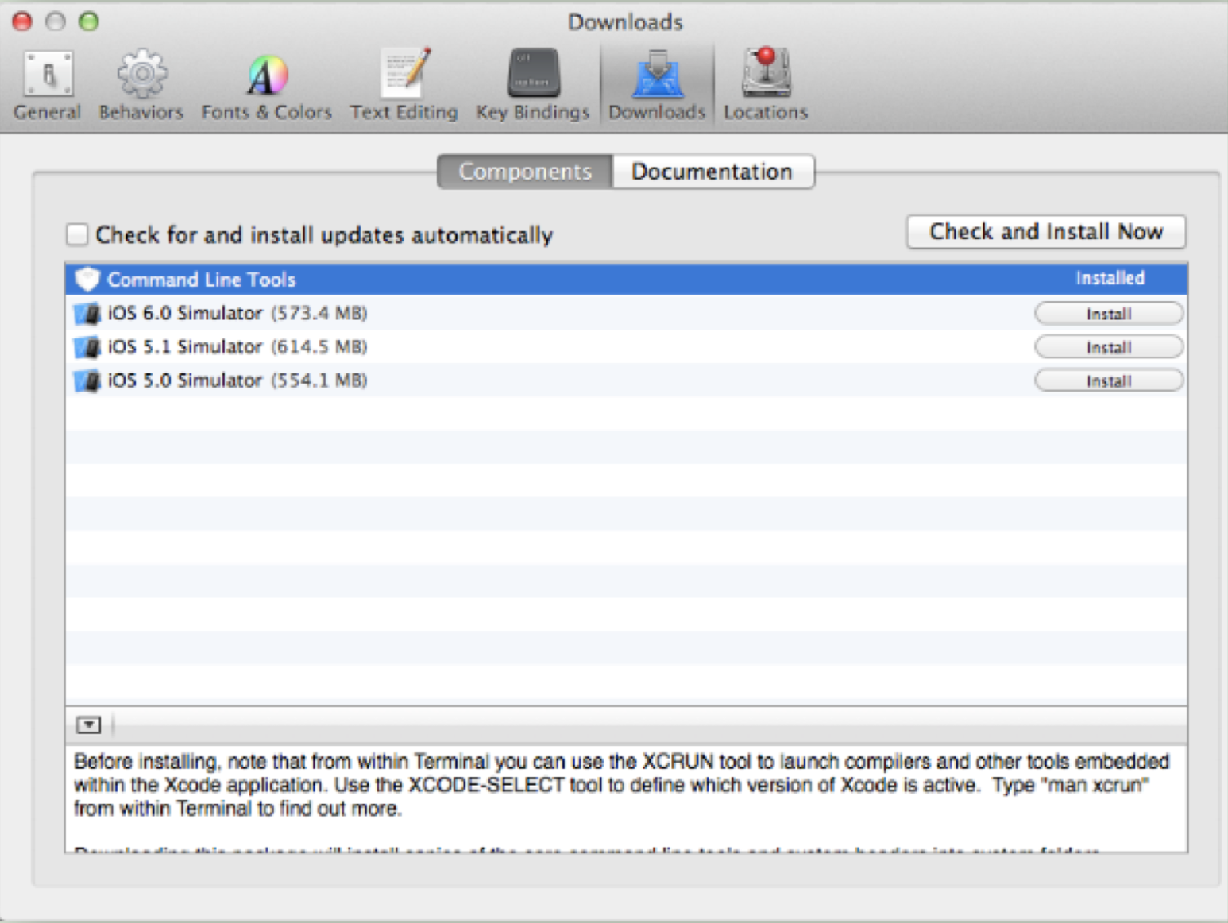1228x923 pixels.
Task: Switch to the Components tab
Action: click(525, 171)
